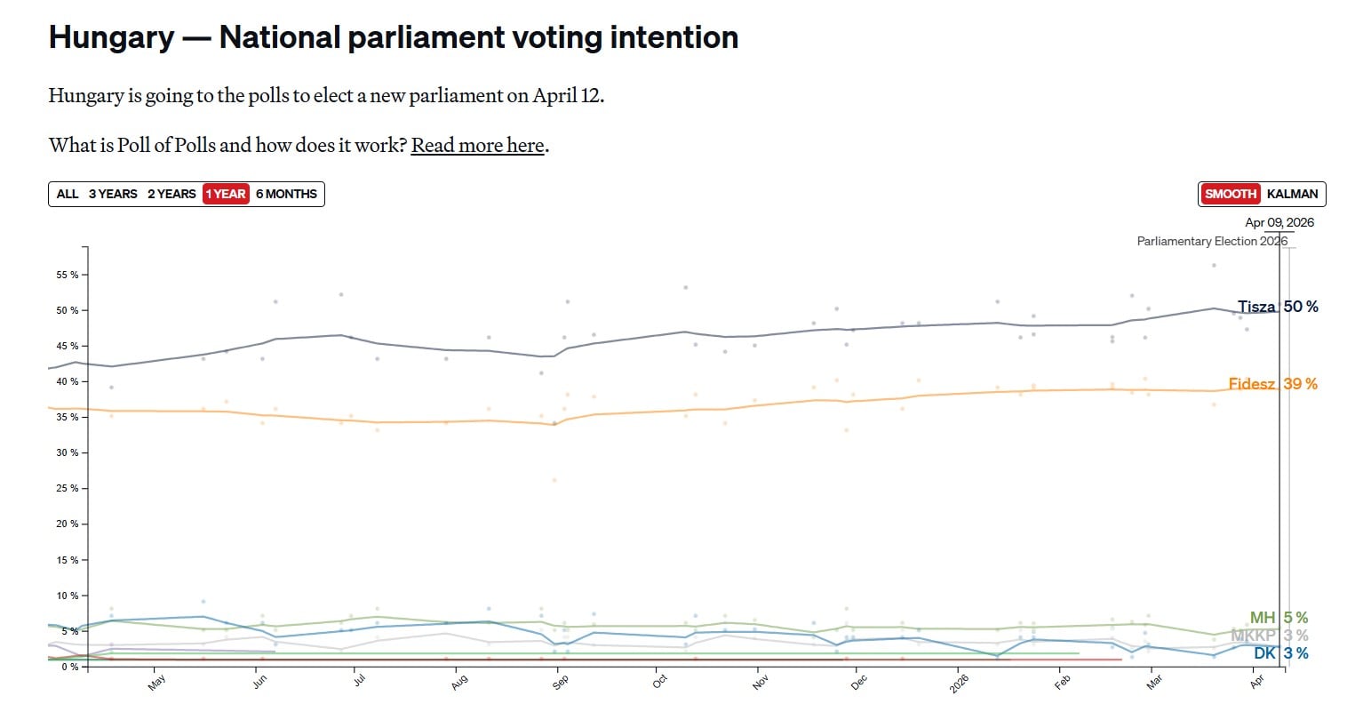Click the Dec tick on time axis
This screenshot has width=1355, height=704.
click(x=857, y=683)
